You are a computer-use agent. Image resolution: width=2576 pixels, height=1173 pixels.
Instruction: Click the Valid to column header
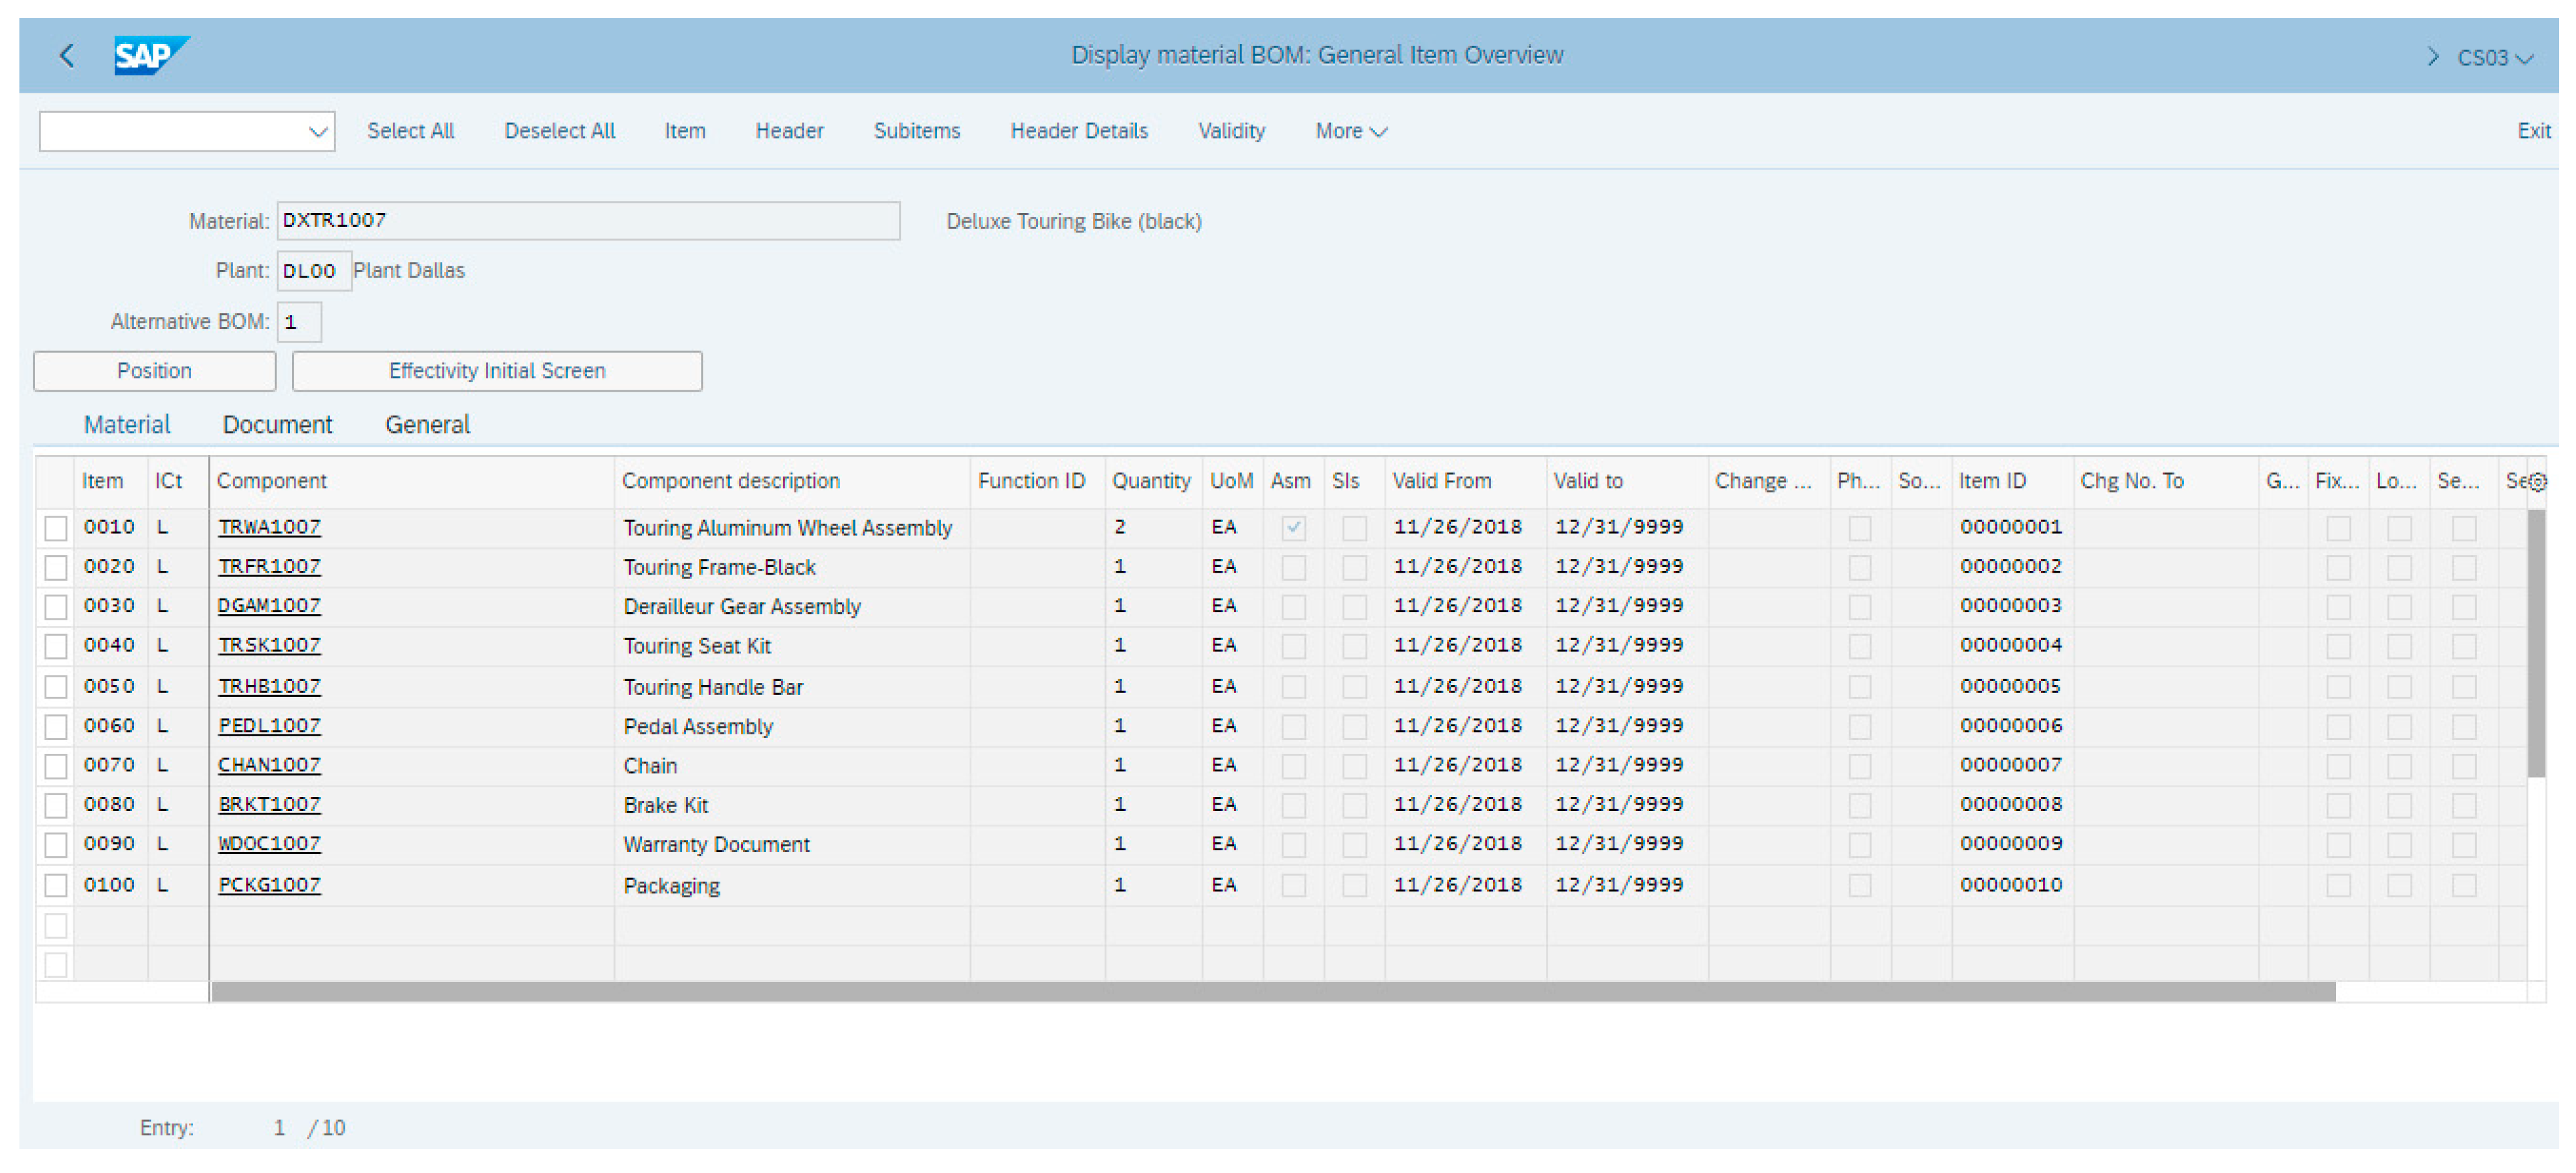[1627, 481]
